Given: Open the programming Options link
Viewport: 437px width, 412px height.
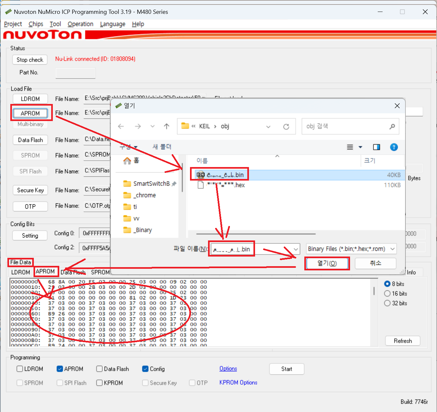Looking at the screenshot, I should pos(228,369).
